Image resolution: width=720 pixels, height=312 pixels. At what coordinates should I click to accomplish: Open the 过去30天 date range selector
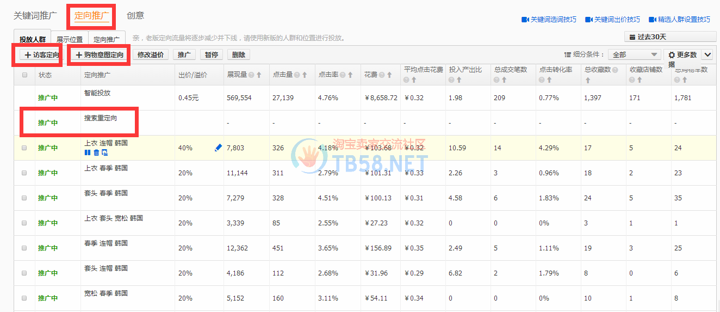(670, 37)
